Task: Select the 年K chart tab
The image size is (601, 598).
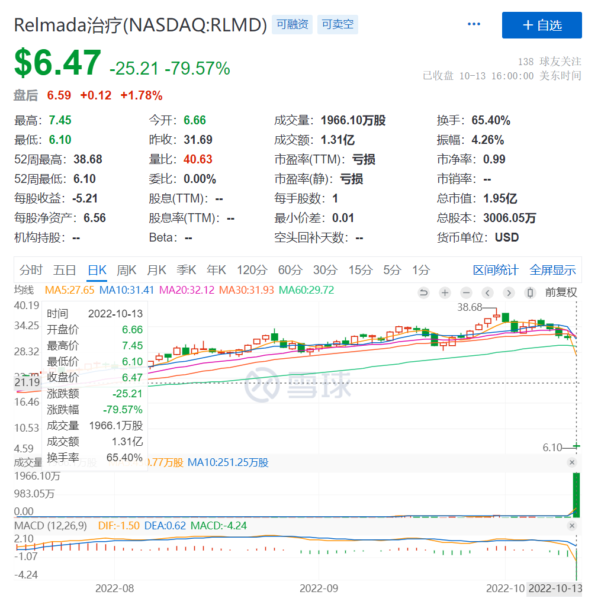Action: pos(216,270)
